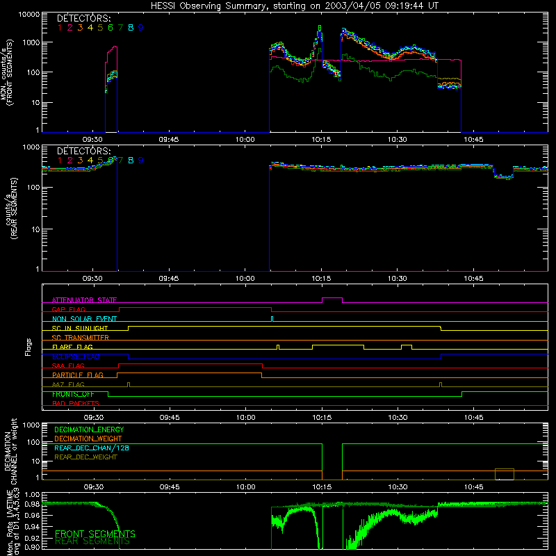This screenshot has height=556, width=556.
Task: Click the SAA_FLAG label
Action: tap(68, 366)
